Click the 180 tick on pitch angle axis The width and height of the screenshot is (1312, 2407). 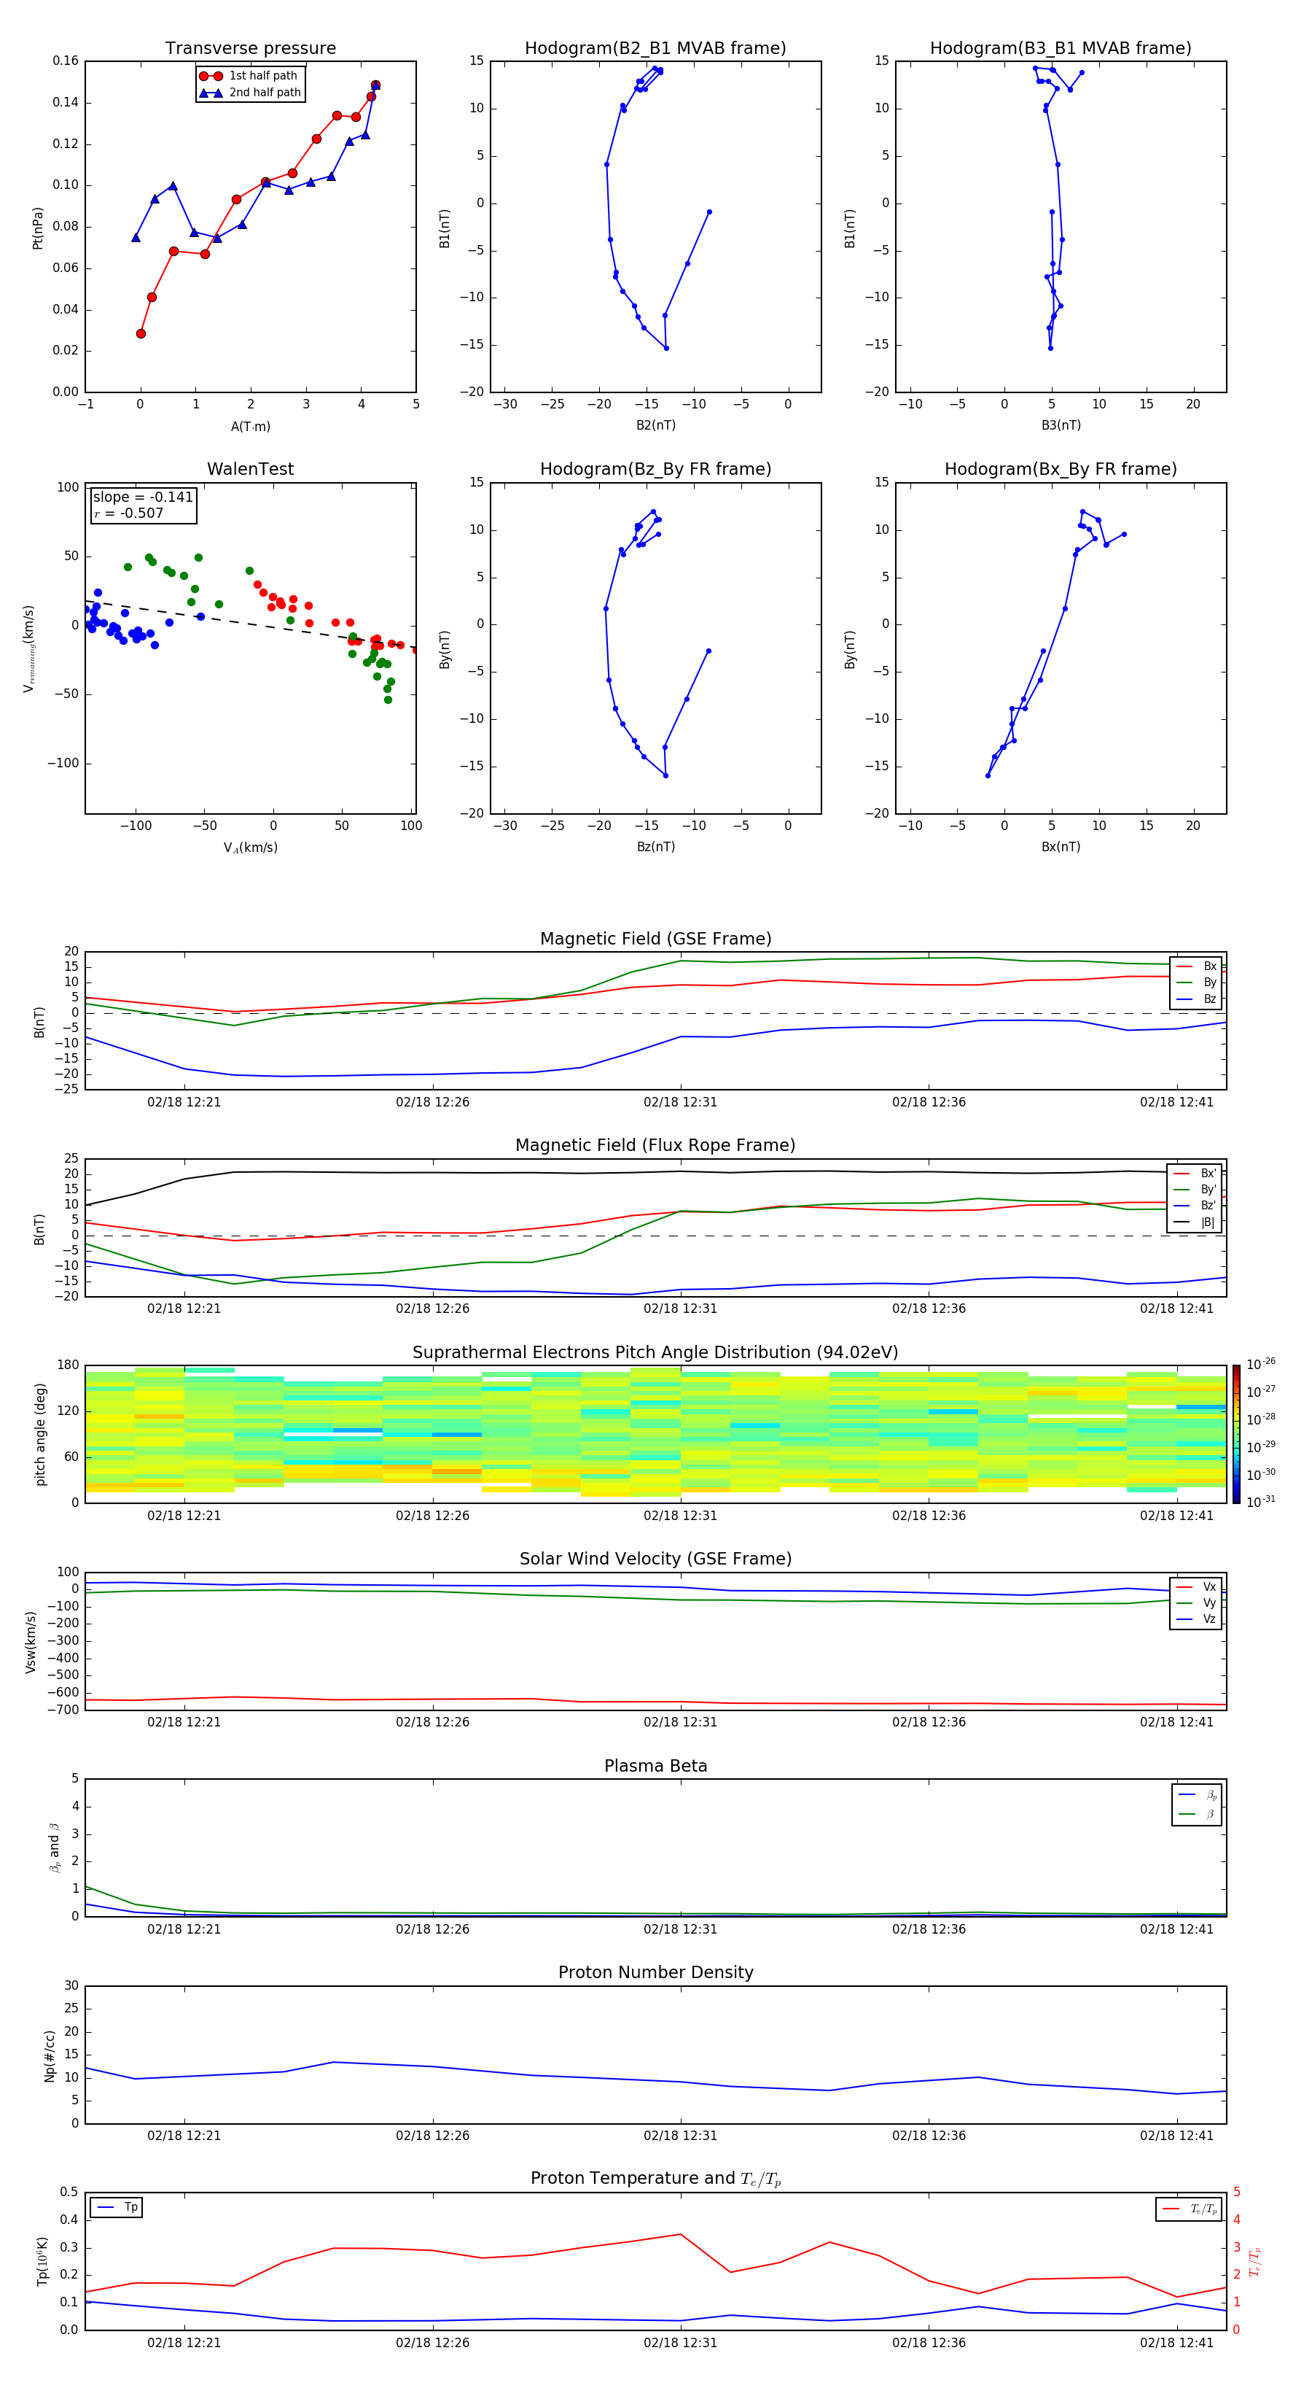pyautogui.click(x=69, y=1365)
